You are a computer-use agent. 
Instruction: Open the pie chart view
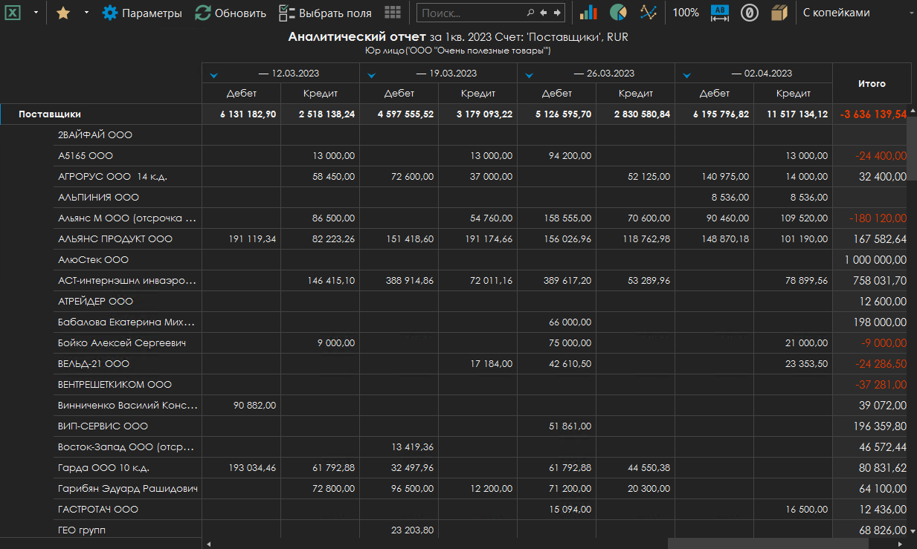pos(618,13)
